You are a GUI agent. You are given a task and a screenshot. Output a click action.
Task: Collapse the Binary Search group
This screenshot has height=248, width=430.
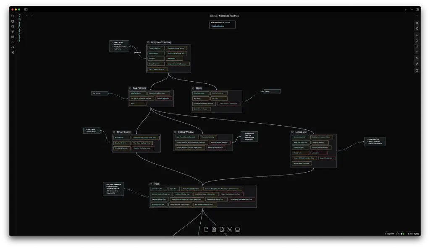114,132
